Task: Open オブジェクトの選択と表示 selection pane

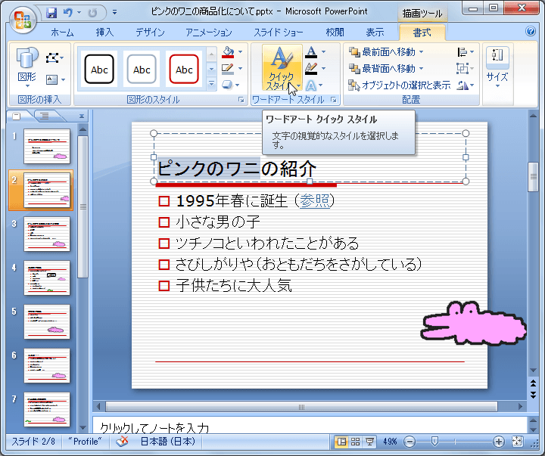Action: pyautogui.click(x=400, y=85)
